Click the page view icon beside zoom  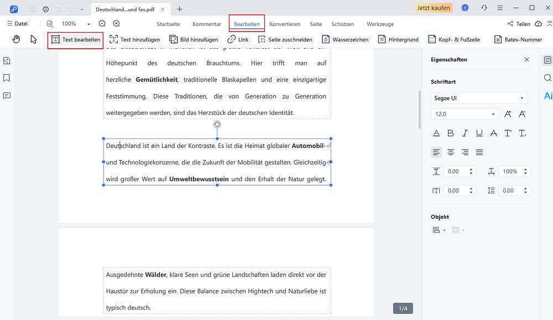[50, 24]
